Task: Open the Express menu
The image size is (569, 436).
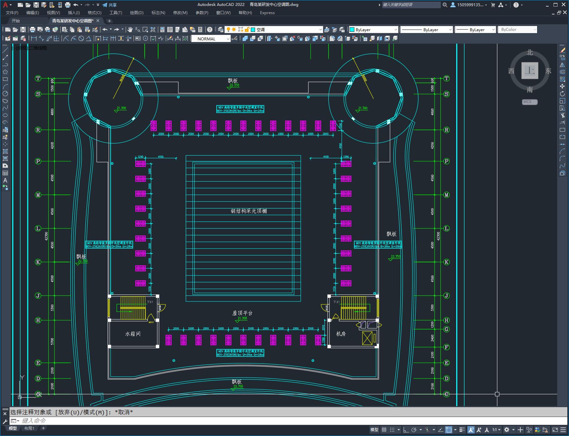Action: (x=267, y=13)
